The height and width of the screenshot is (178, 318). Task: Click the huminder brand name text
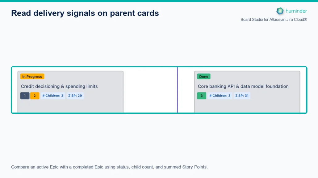click(296, 11)
